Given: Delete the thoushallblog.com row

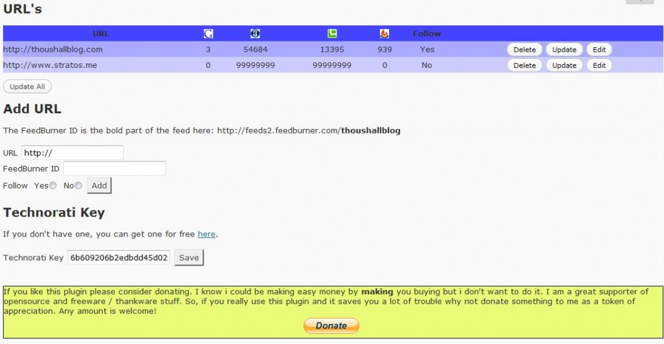Looking at the screenshot, I should pyautogui.click(x=525, y=49).
